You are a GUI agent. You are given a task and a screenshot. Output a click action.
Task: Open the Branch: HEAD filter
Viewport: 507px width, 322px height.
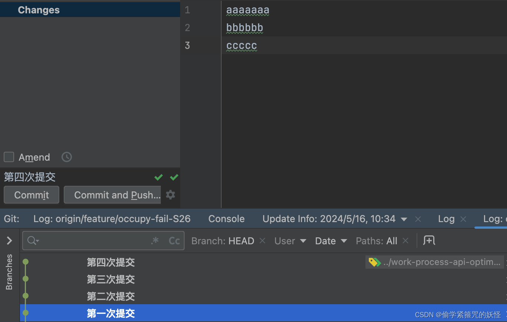223,241
